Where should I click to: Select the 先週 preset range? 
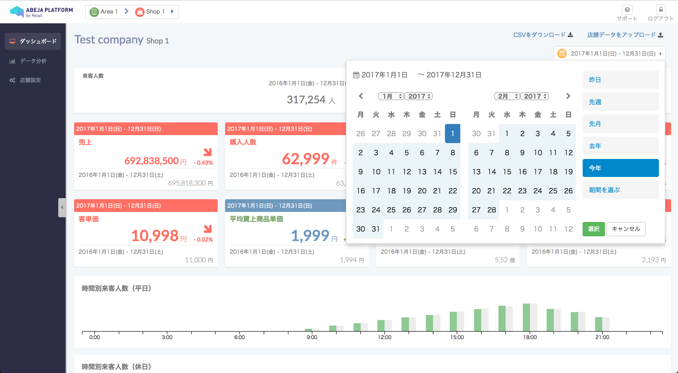[621, 102]
